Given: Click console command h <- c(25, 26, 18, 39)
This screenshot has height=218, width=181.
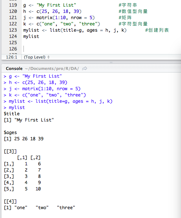Looking at the screenshot, I should click(x=38, y=82).
